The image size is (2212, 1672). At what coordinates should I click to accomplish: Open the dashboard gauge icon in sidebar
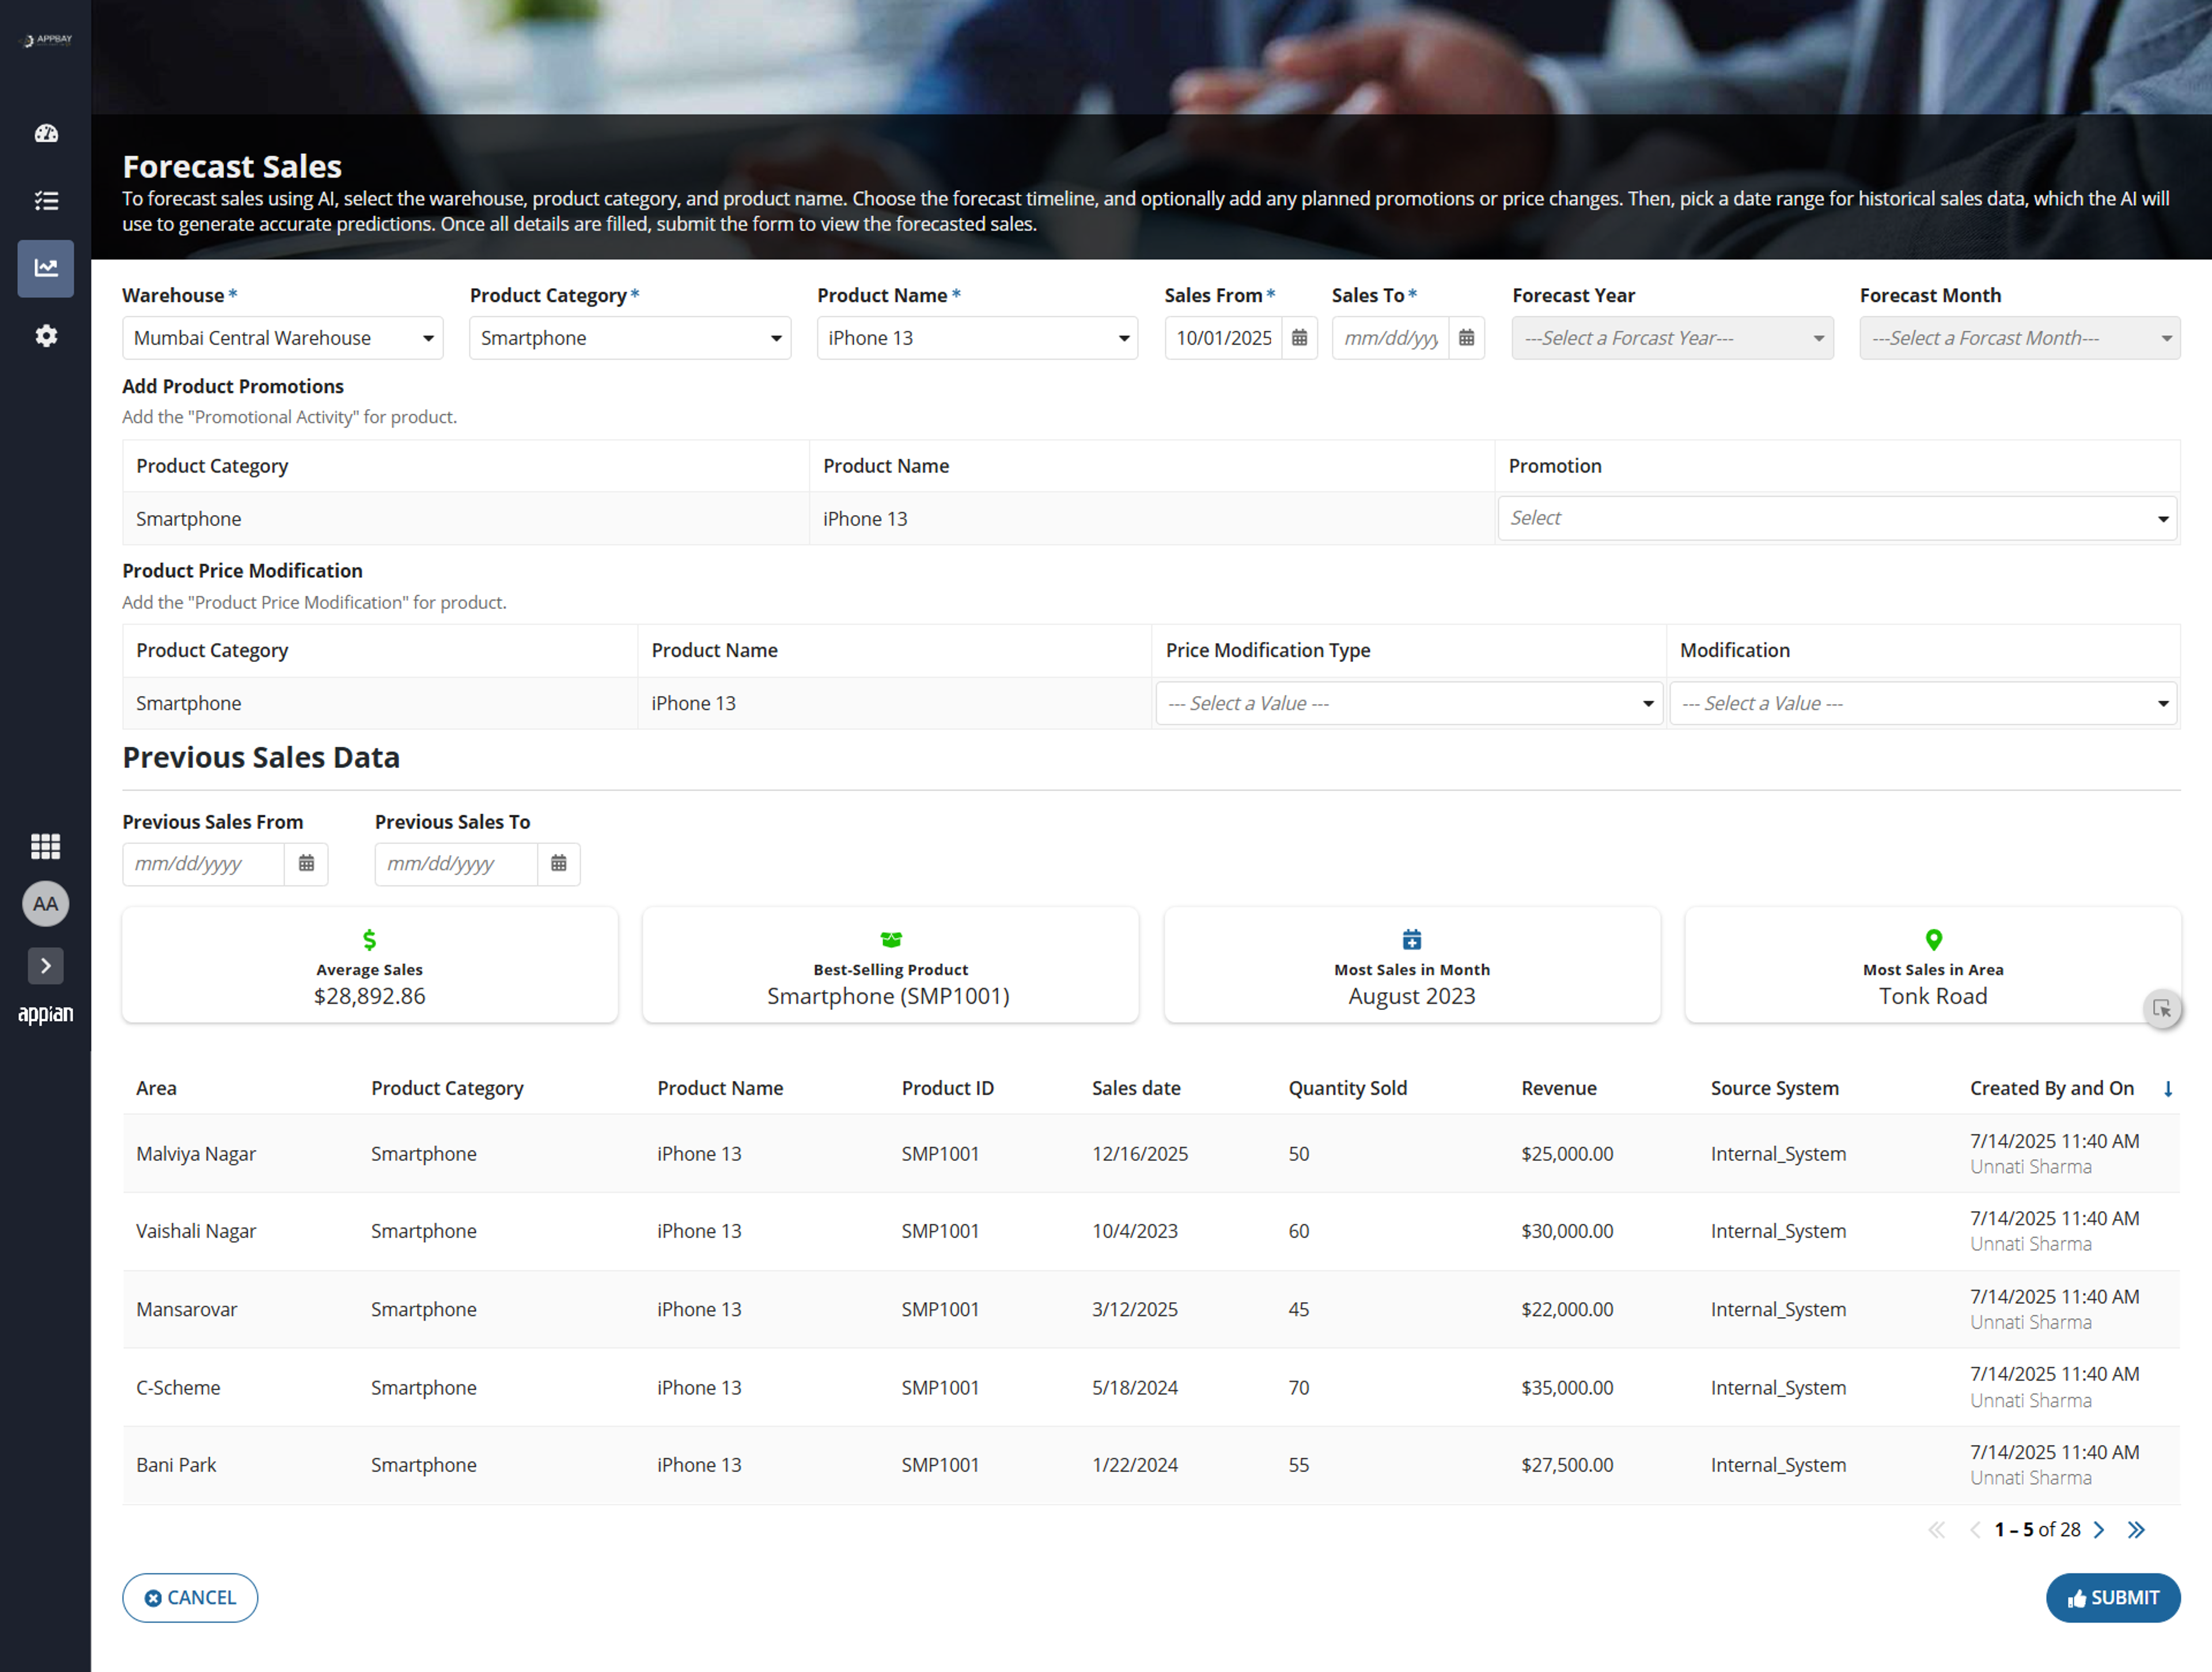click(x=46, y=133)
